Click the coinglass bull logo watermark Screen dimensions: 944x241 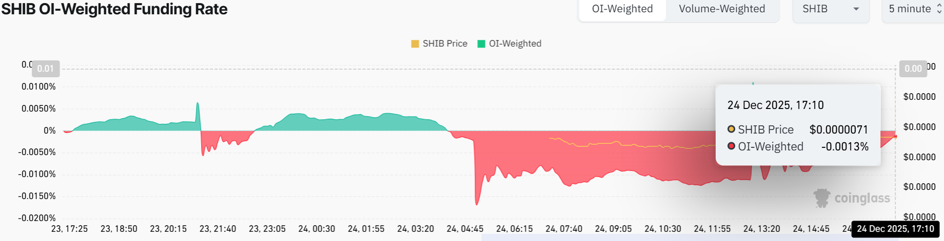822,198
